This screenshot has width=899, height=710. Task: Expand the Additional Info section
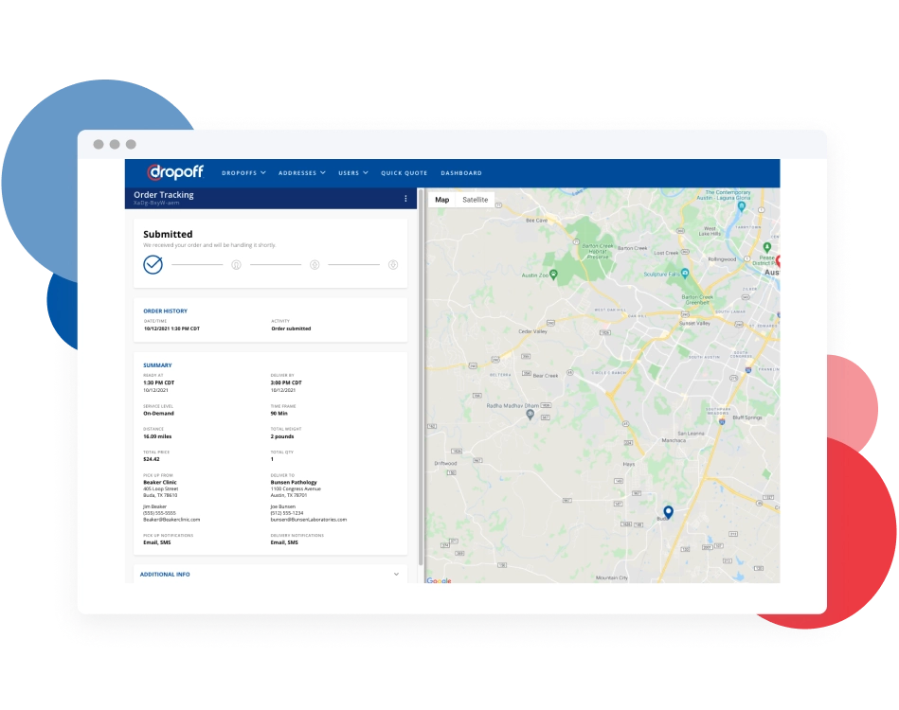coord(396,574)
